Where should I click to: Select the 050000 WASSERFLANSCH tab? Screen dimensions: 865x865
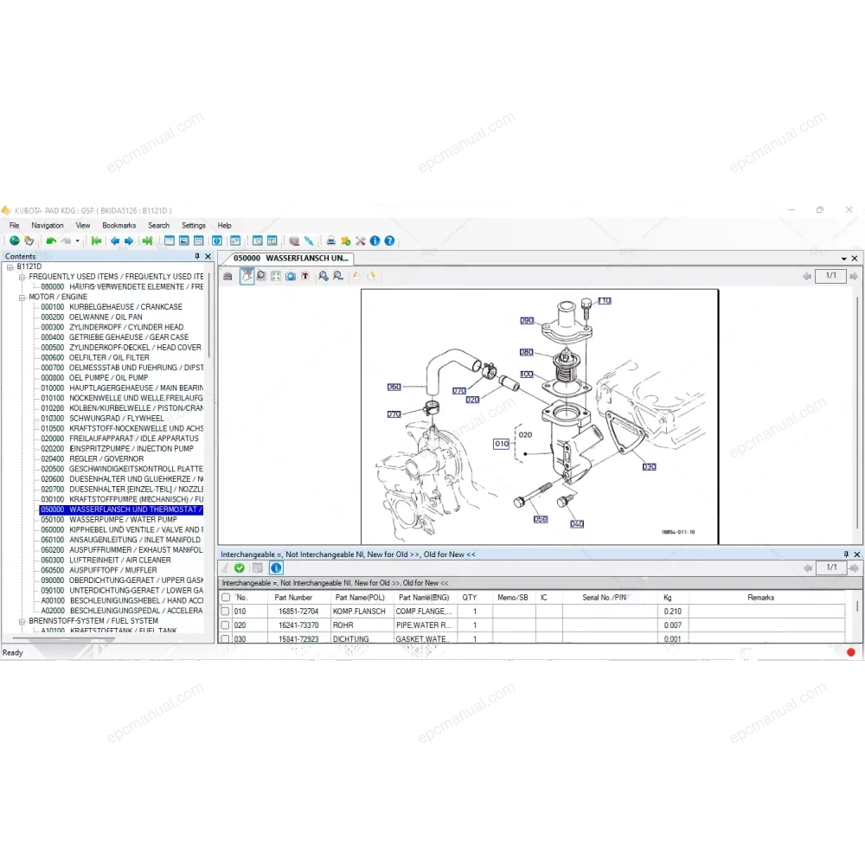(x=291, y=258)
